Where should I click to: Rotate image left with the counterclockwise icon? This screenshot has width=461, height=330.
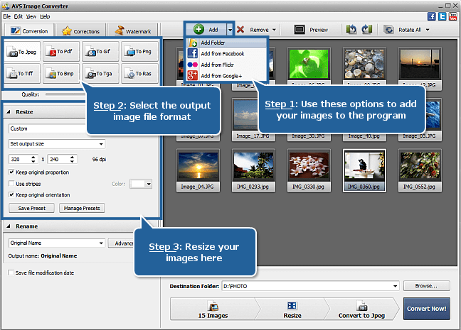[351, 29]
